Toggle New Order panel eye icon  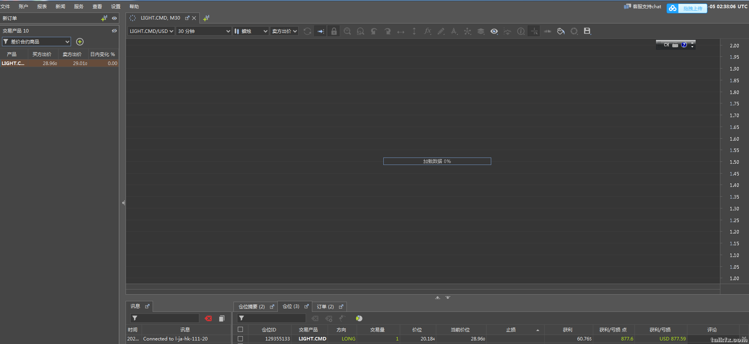114,18
